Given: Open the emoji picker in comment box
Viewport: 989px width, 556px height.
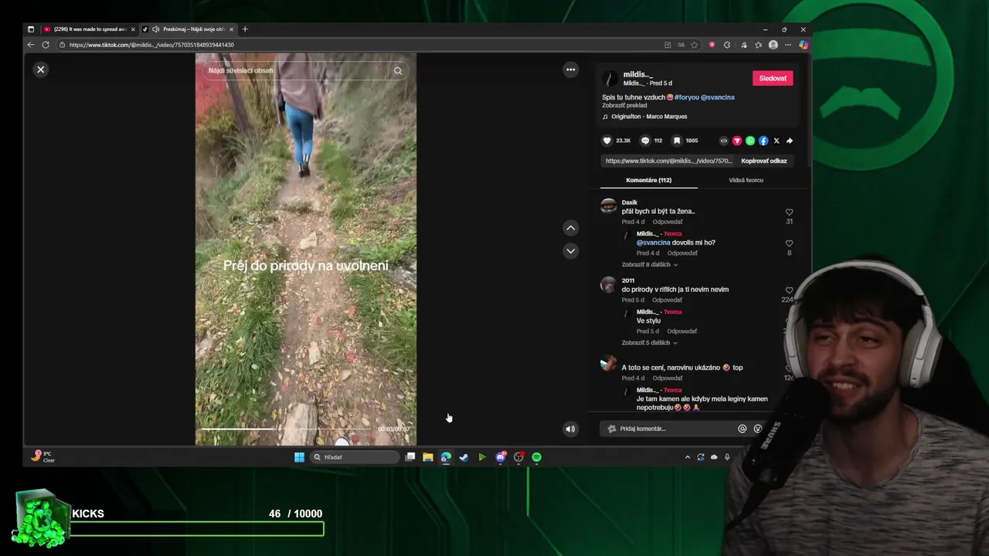Looking at the screenshot, I should [758, 429].
